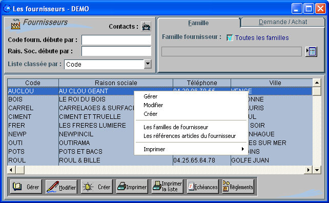Choose Les familles de fournisseur menu entry
This screenshot has height=203, width=329.
(x=176, y=127)
